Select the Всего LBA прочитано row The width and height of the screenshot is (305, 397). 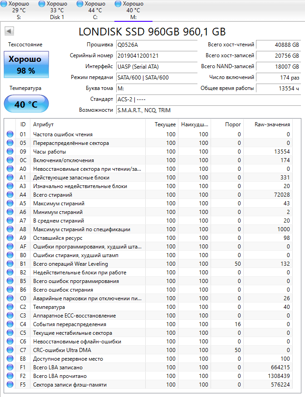point(149,376)
